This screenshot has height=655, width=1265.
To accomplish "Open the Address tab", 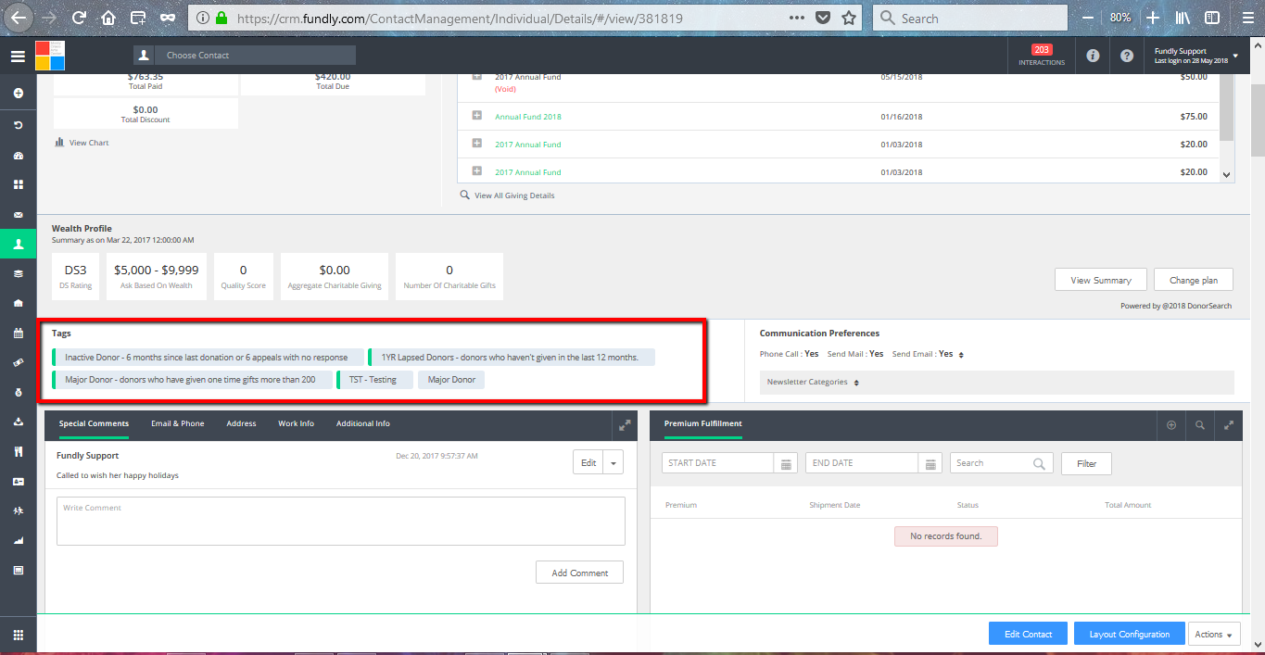I will (x=241, y=423).
